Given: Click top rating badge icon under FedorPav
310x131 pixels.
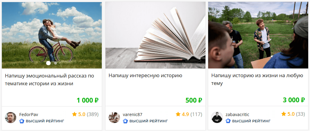Looking at the screenshot, I should click(x=22, y=121).
